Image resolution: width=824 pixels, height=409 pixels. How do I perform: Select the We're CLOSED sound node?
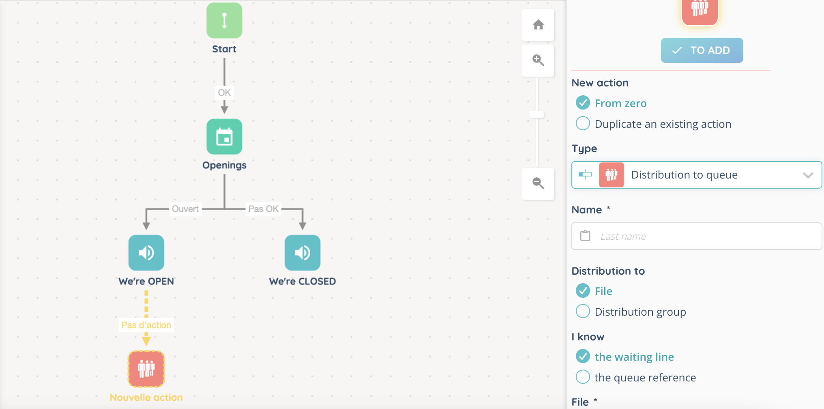click(x=302, y=253)
